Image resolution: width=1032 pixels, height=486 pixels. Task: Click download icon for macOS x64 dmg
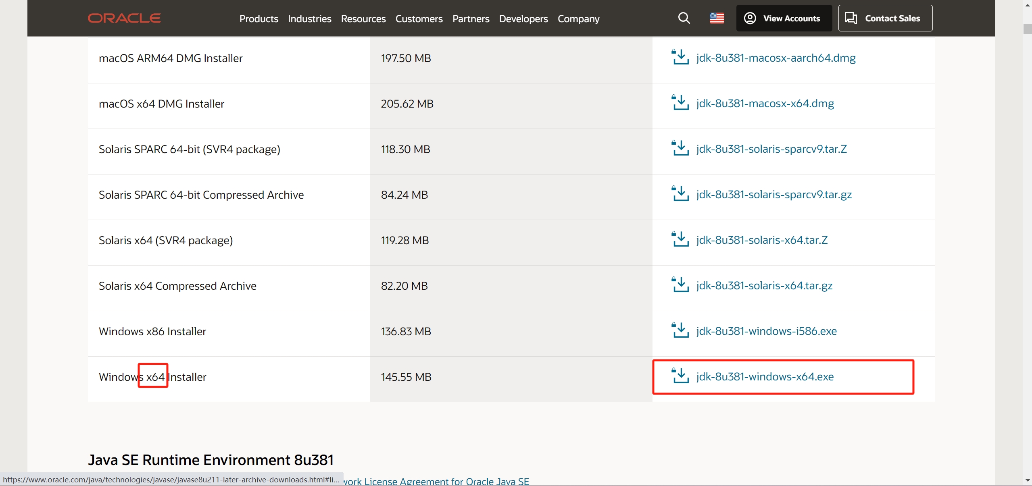(680, 103)
